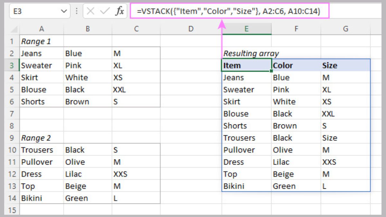Select column E header
386x217 pixels.
(x=246, y=29)
